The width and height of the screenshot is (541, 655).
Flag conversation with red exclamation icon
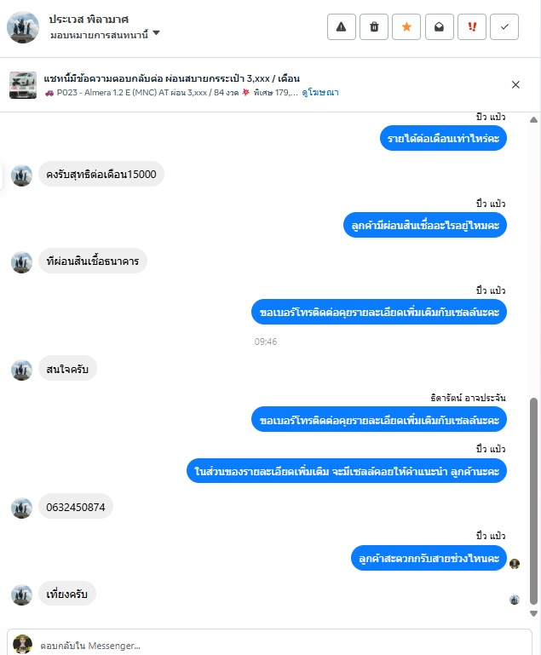(472, 26)
